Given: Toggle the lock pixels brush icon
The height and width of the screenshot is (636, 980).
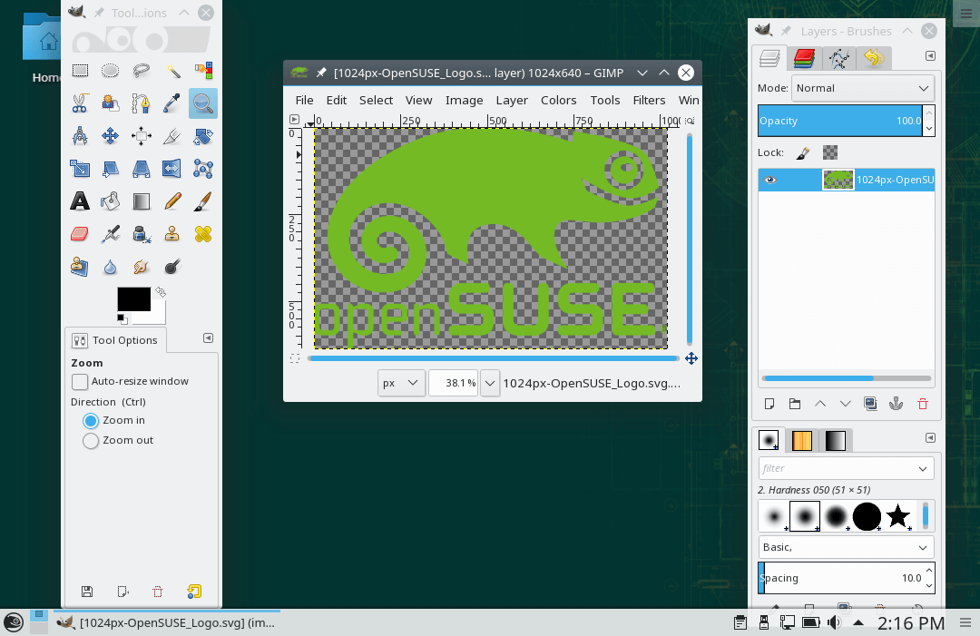Looking at the screenshot, I should [803, 152].
